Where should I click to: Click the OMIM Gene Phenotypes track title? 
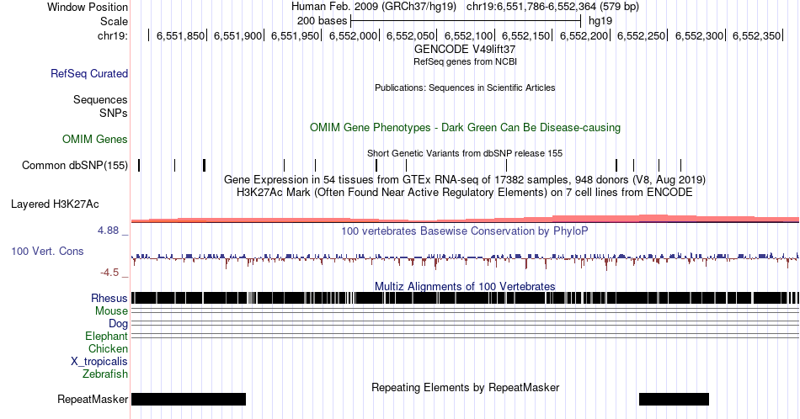(x=465, y=127)
